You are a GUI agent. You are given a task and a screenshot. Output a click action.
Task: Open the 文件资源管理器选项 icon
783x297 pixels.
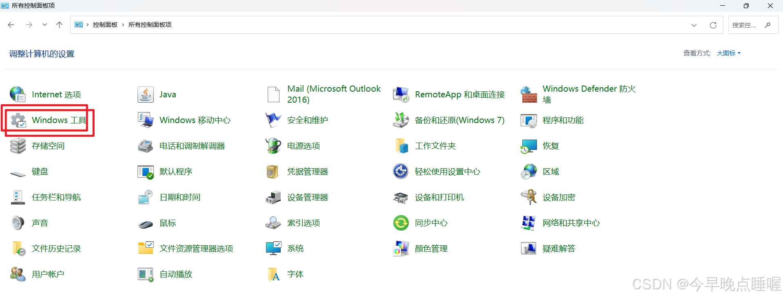pyautogui.click(x=145, y=248)
